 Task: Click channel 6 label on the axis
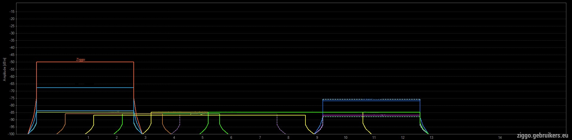tap(231, 138)
